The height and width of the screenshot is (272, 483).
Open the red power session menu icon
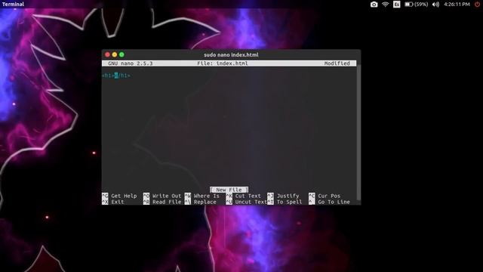click(477, 5)
